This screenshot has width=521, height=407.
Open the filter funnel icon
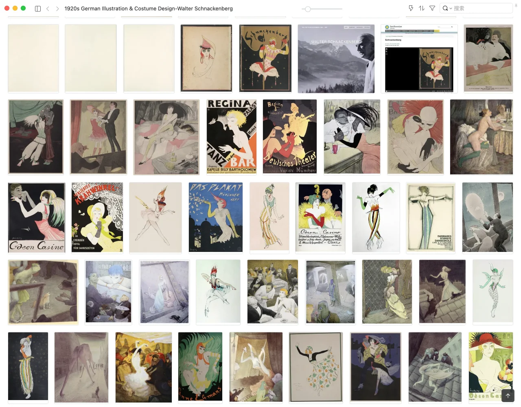[x=432, y=8]
